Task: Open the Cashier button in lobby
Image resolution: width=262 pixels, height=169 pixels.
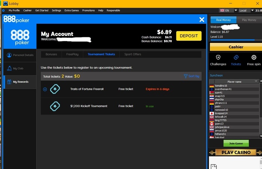Action: pyautogui.click(x=236, y=47)
